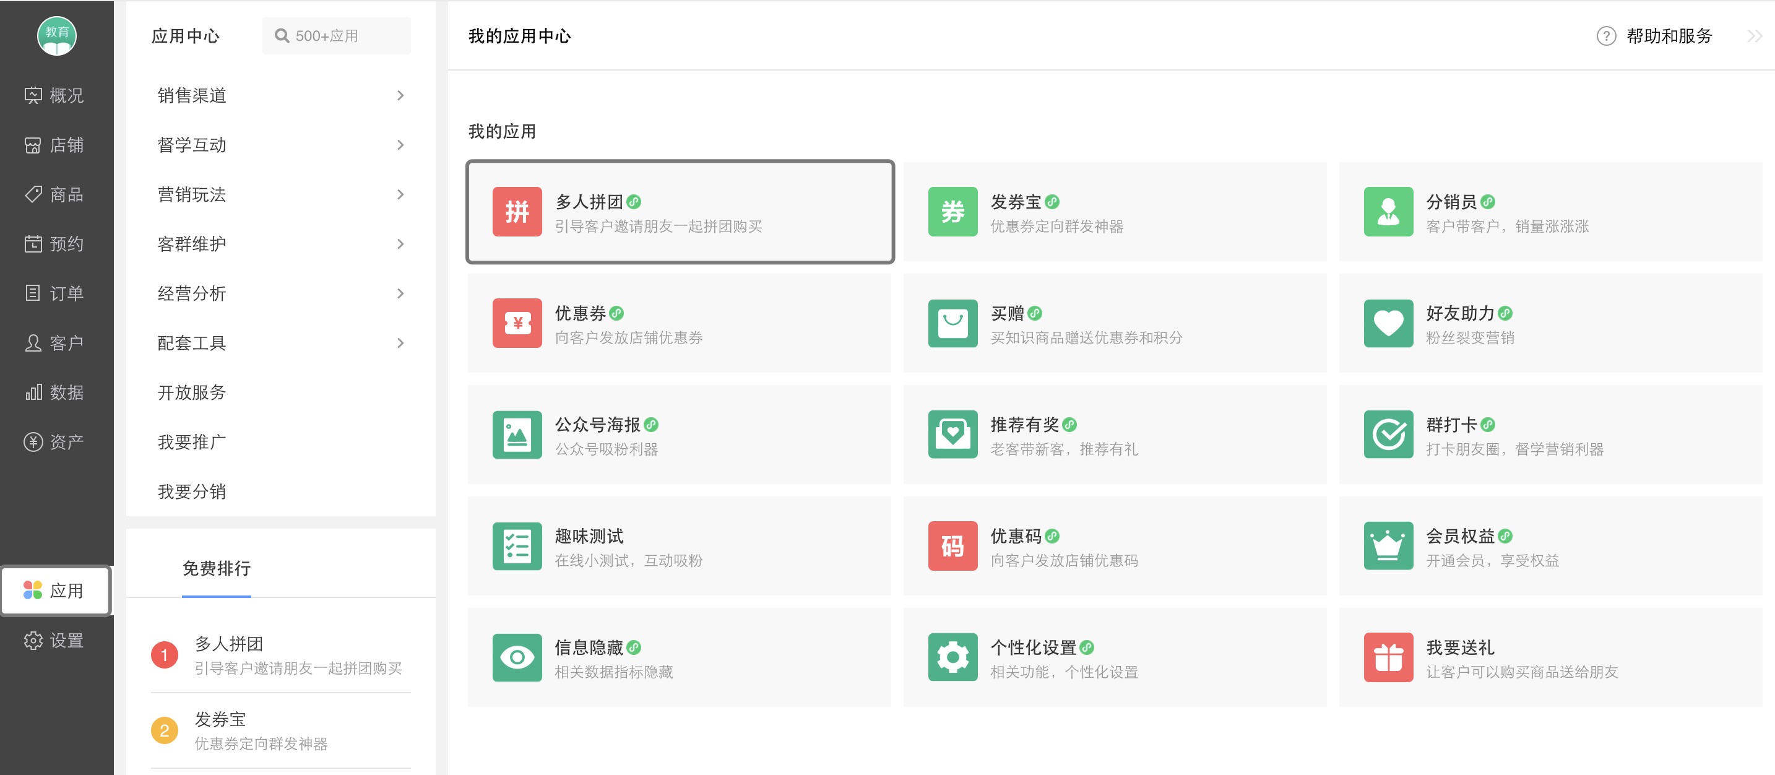Open the 优惠码 red code icon

[x=952, y=547]
